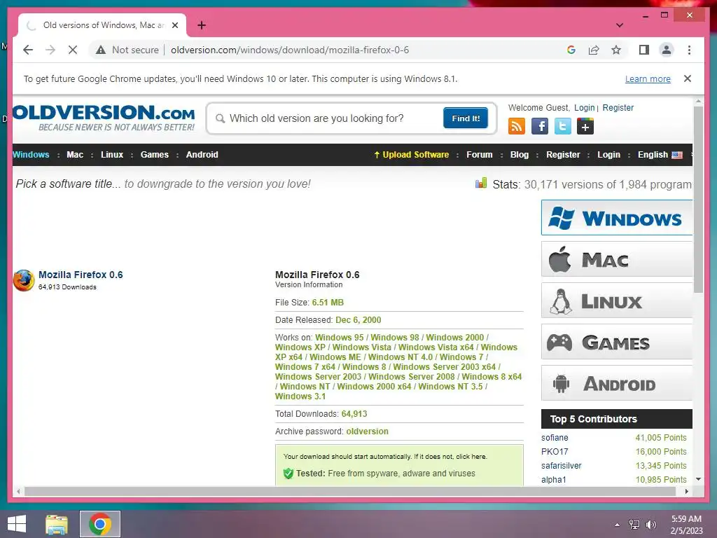Open Blog from the nav bar
Viewport: 717px width, 538px height.
pos(520,155)
